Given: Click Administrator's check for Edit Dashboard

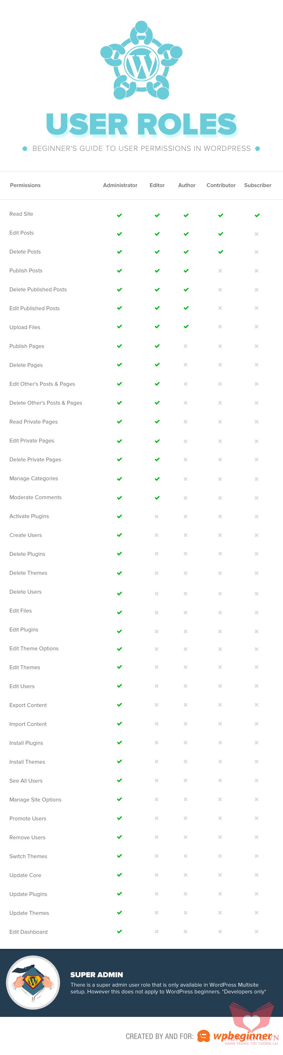Looking at the screenshot, I should point(119,931).
